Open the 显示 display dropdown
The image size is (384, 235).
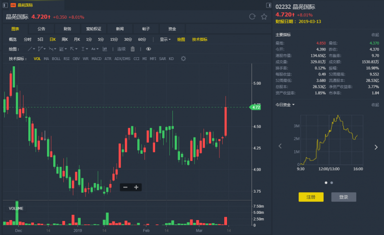coord(165,39)
